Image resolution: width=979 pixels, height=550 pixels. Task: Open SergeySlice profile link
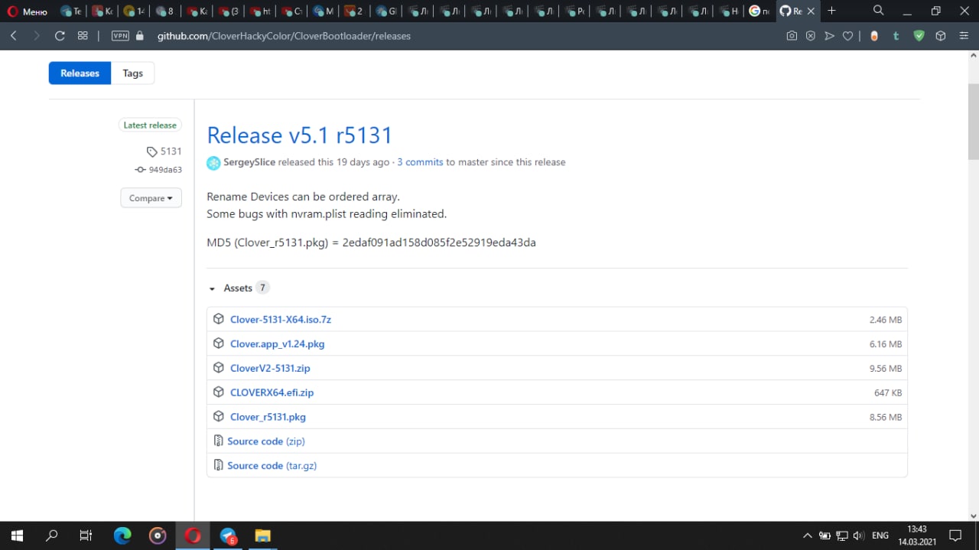249,162
